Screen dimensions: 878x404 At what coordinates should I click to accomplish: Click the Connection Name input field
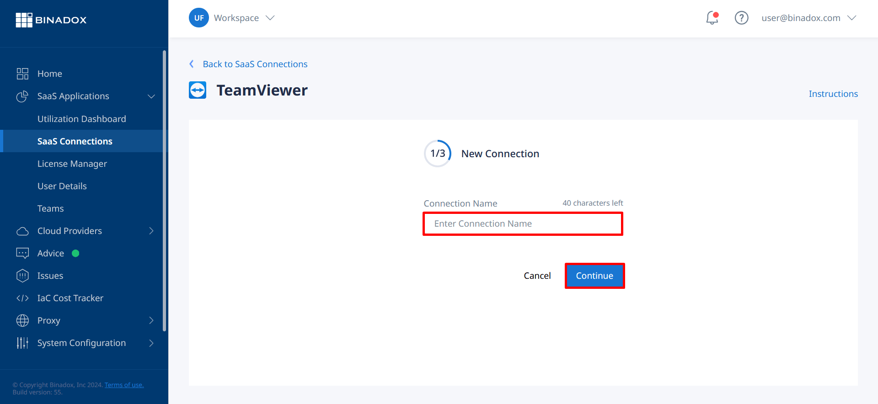tap(523, 223)
